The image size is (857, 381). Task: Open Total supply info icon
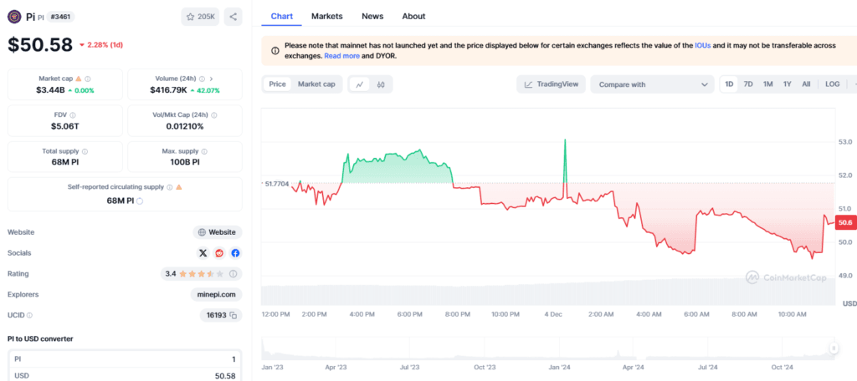(x=85, y=151)
